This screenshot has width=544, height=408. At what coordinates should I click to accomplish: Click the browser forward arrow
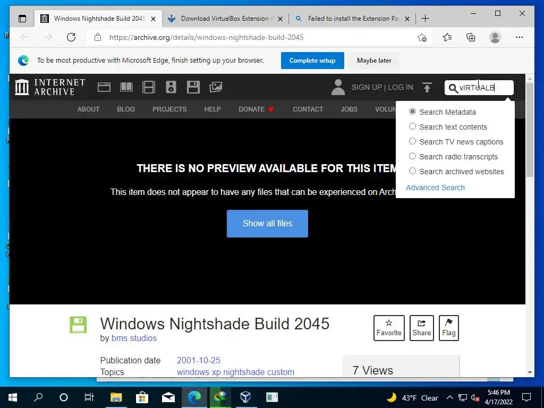[x=48, y=37]
